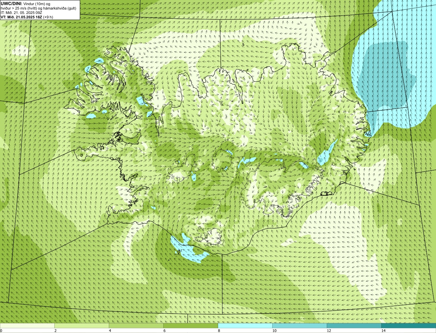The width and height of the screenshot is (436, 333).
Task: Click the "0" label on the color scale
Action: pos(1,331)
